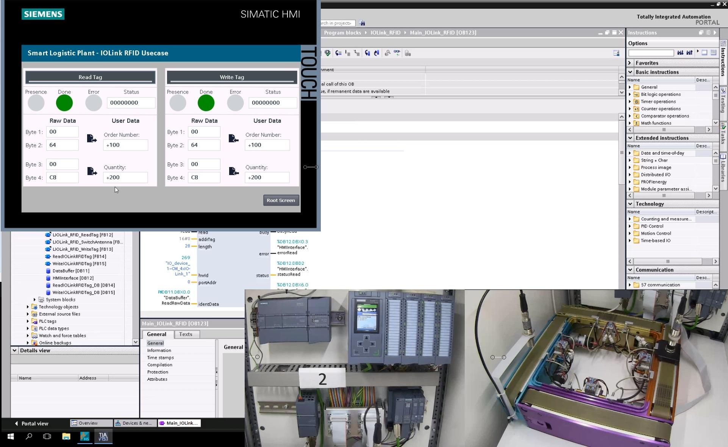Click the copy arrow icon next to Quantity field

point(92,171)
